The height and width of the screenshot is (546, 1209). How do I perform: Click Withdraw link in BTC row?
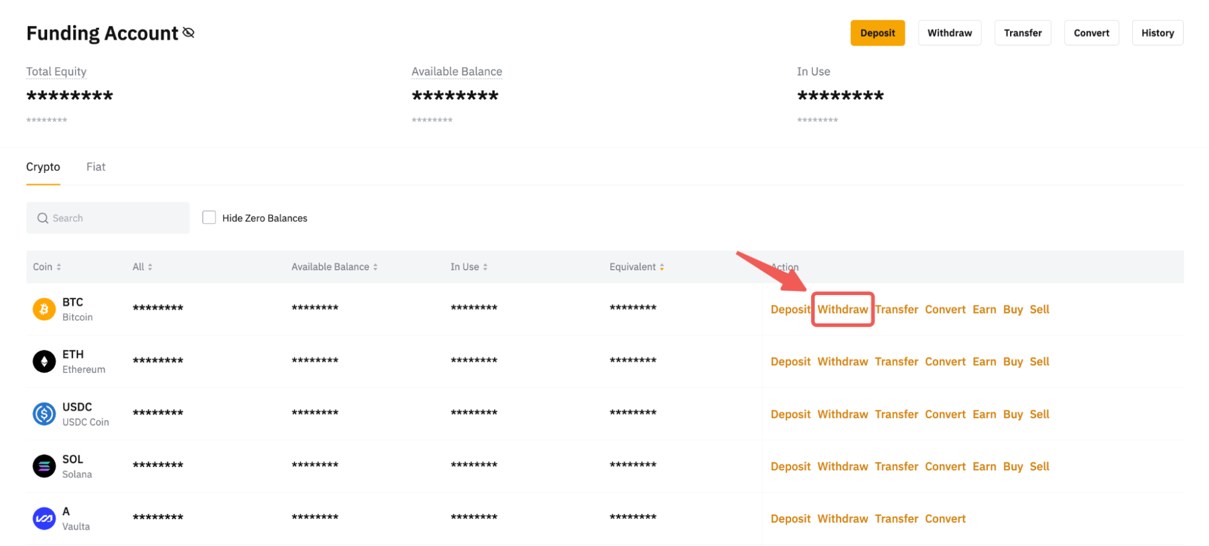pyautogui.click(x=842, y=310)
